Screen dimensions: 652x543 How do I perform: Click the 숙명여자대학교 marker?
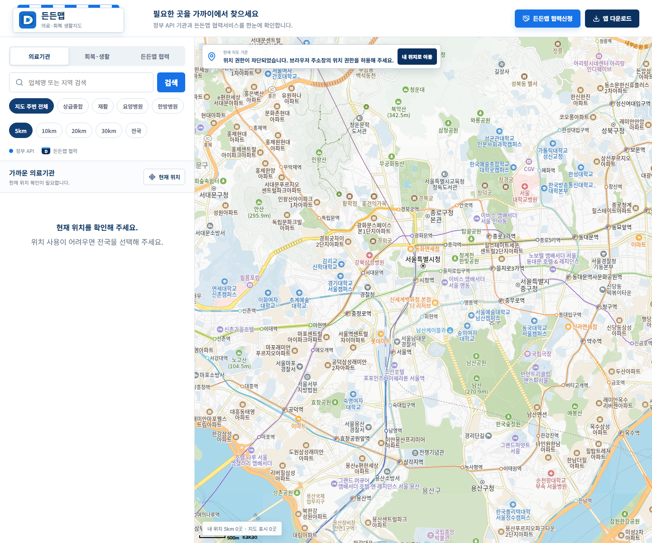pos(353,394)
